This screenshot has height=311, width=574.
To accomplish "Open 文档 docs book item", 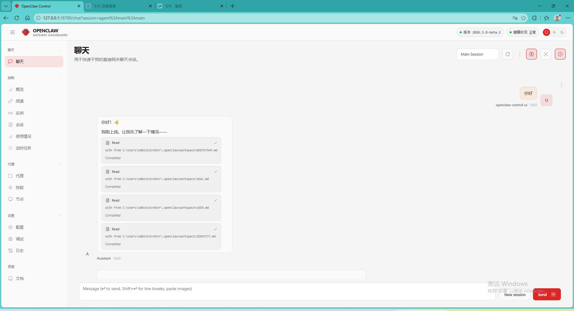I will coord(34,278).
